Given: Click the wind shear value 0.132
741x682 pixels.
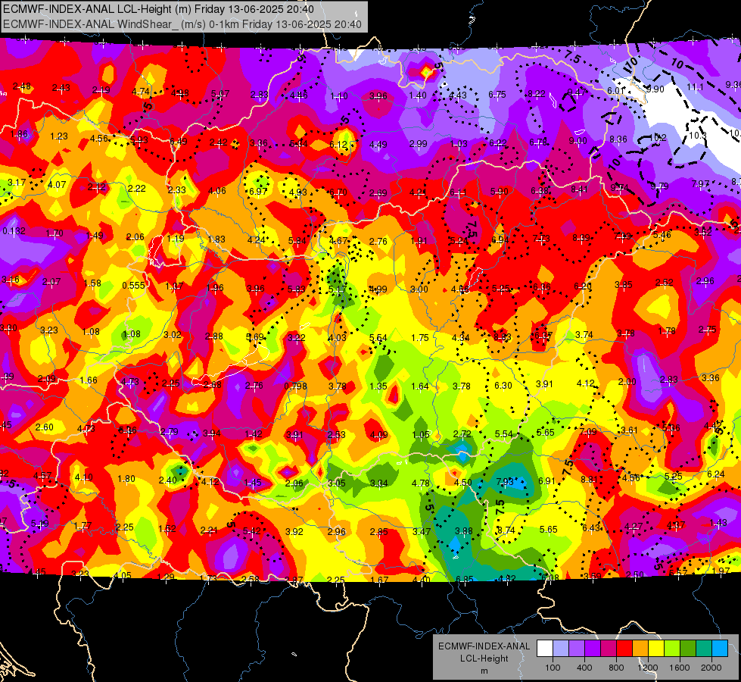Looking at the screenshot, I should click(14, 231).
